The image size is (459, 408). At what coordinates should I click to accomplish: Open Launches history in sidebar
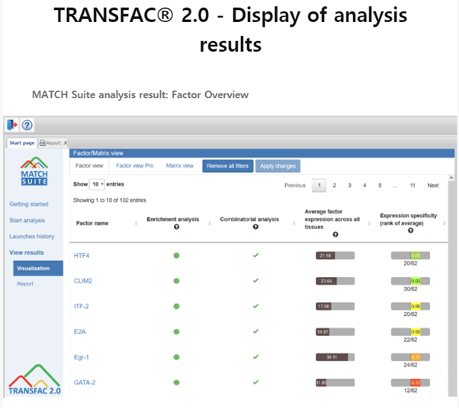tap(31, 237)
